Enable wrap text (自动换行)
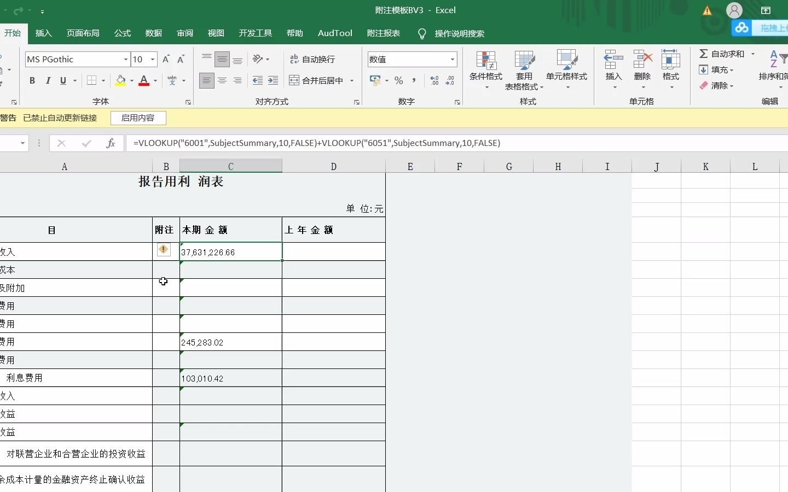This screenshot has height=492, width=788. click(x=312, y=59)
